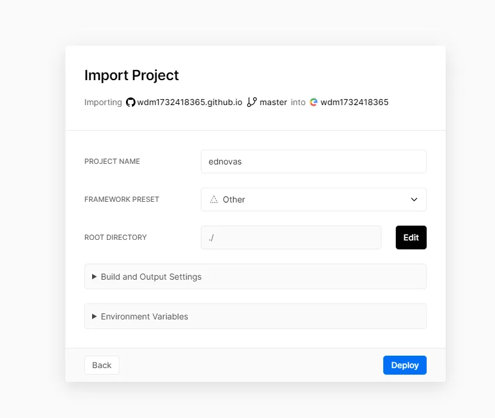
Task: Click the Build and Output Settings triangle
Action: [x=94, y=277]
